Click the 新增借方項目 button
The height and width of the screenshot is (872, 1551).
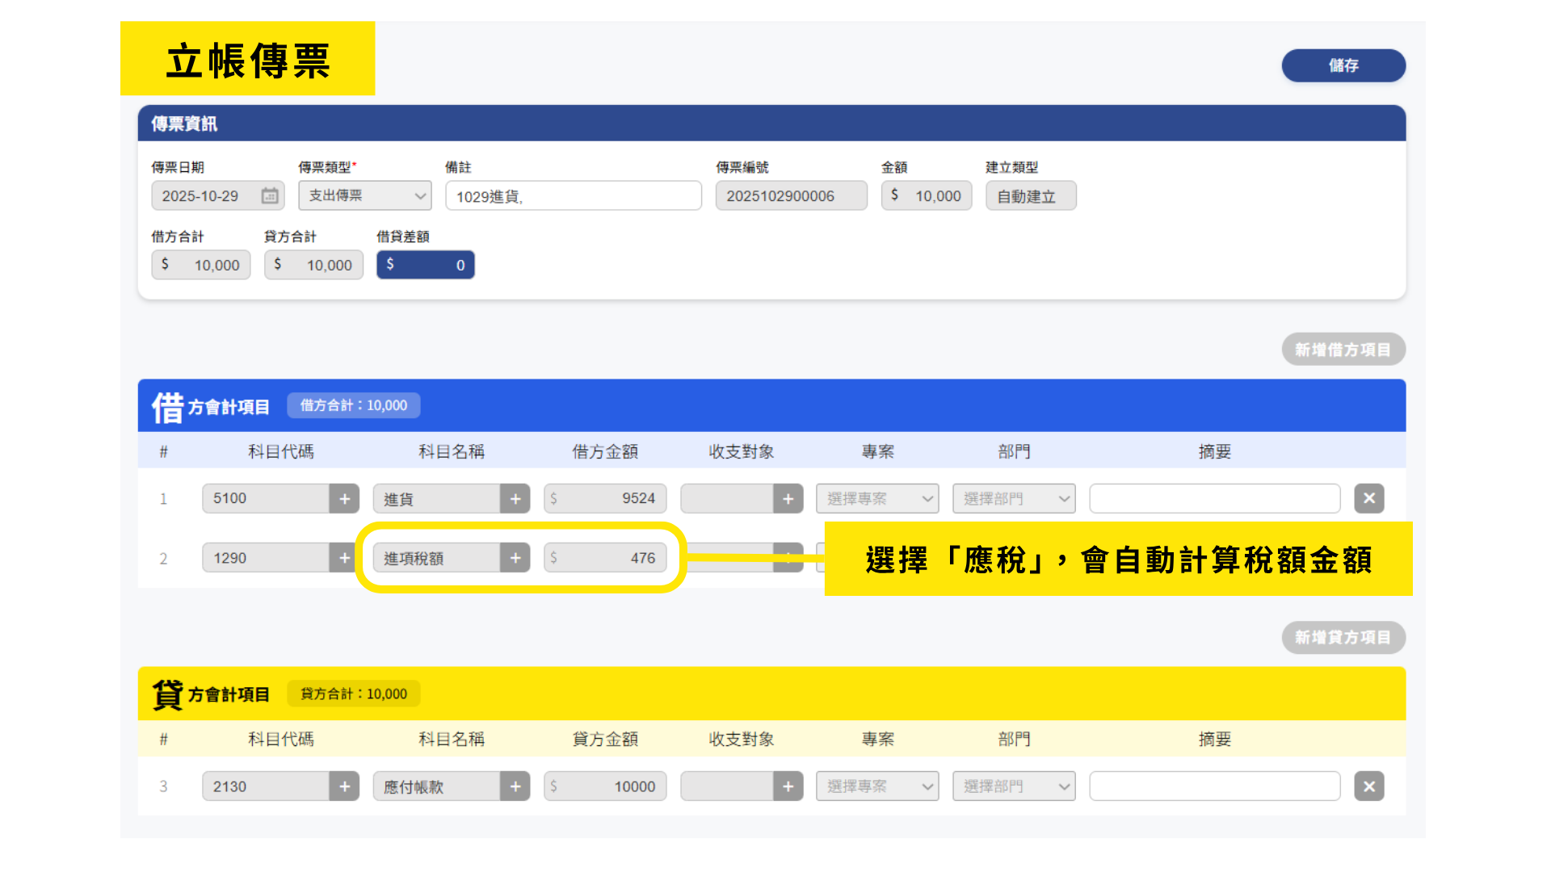click(1343, 350)
